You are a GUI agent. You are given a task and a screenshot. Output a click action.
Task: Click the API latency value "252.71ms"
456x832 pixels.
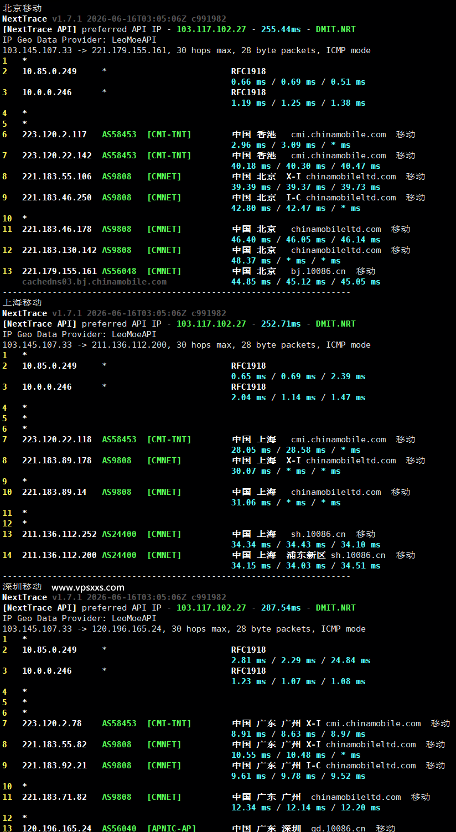[281, 324]
